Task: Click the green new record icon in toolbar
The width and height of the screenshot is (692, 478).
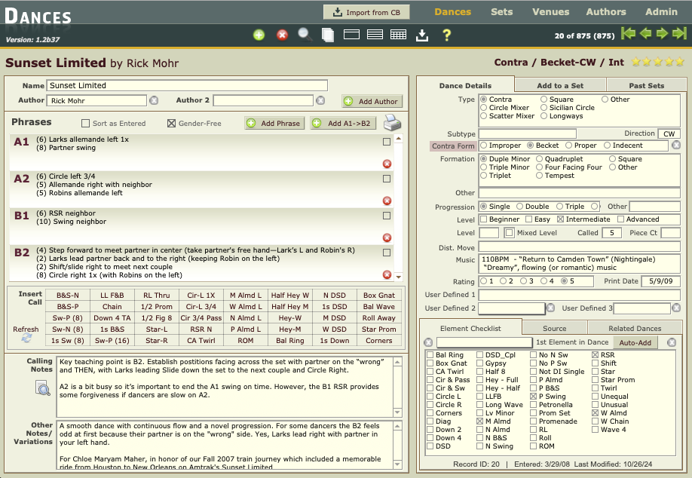Action: click(259, 35)
